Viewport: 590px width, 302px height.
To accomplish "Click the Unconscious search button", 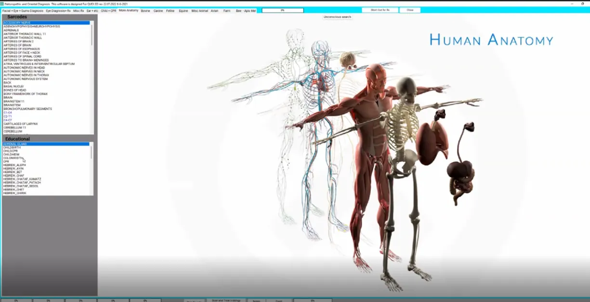I will [337, 17].
